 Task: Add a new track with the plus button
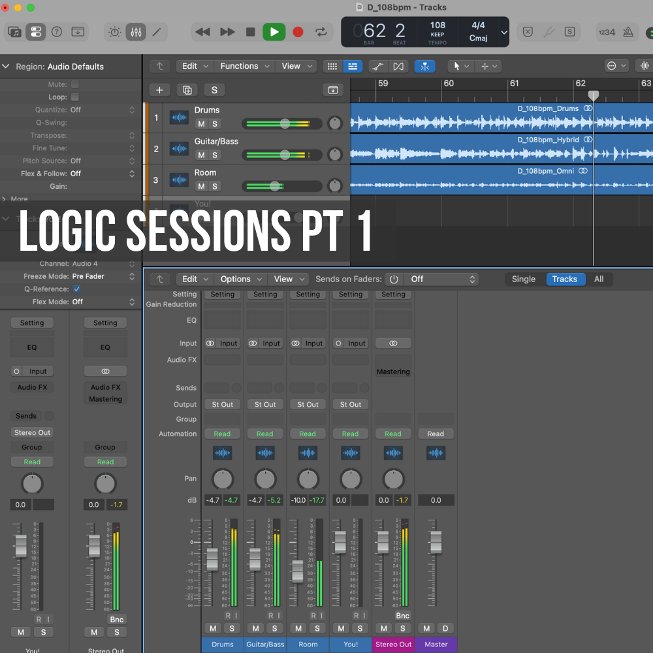[159, 90]
